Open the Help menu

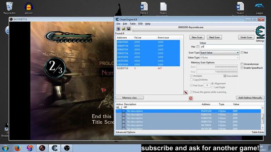pos(148,24)
